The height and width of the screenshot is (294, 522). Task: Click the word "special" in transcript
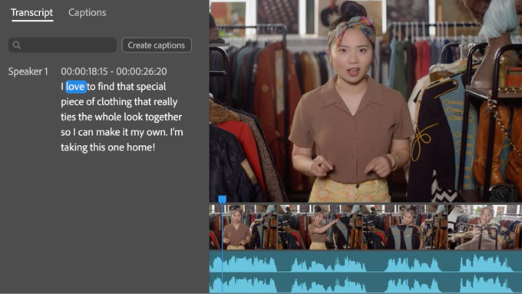150,87
